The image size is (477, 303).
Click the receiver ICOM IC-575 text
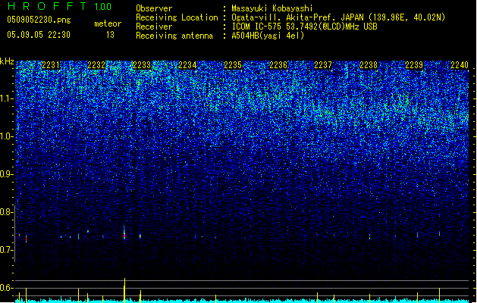pos(304,27)
